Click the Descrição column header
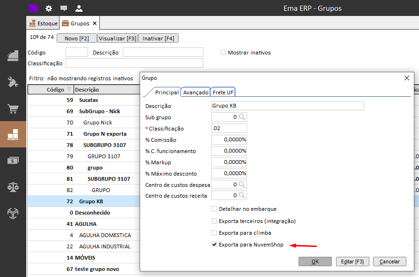 coord(107,89)
